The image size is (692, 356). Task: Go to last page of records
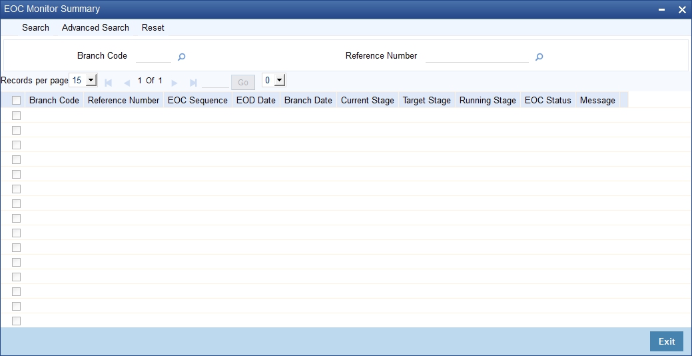point(193,83)
